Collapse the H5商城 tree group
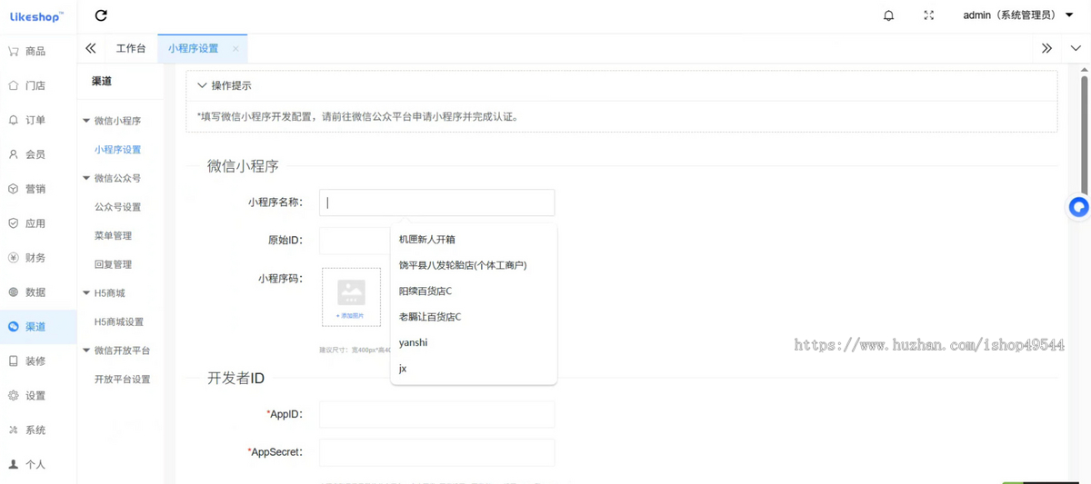 (86, 293)
